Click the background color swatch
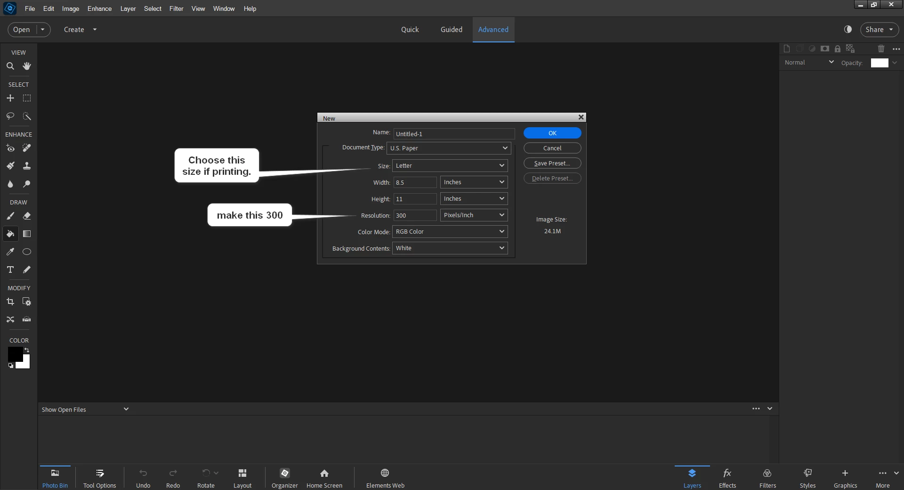 click(x=26, y=364)
